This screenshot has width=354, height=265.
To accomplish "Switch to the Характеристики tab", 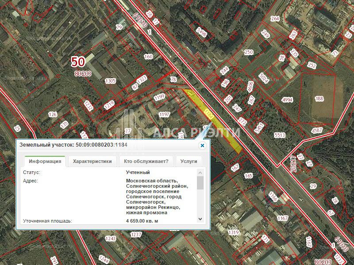I will click(92, 161).
